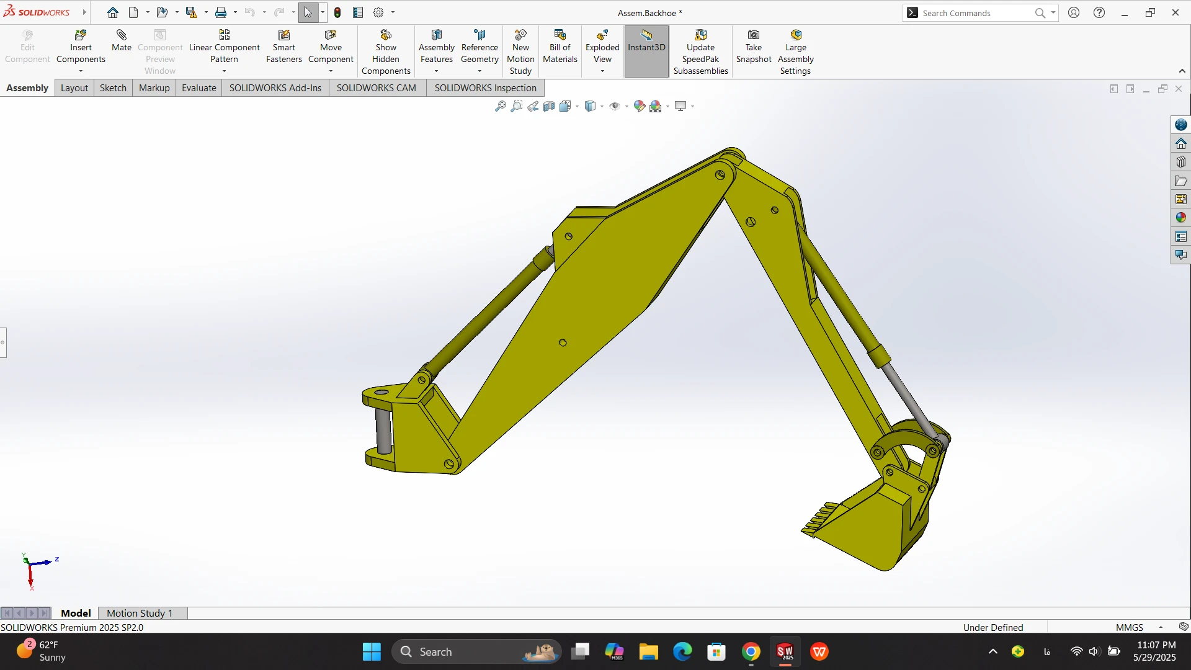Viewport: 1191px width, 670px height.
Task: Toggle the Hide/Show Items eye icon
Action: pyautogui.click(x=614, y=106)
